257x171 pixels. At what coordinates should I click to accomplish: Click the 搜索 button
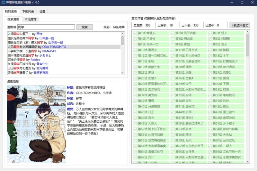pos(84,27)
